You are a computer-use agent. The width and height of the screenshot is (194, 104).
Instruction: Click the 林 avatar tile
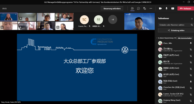99,20
